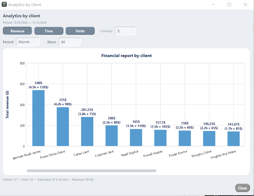Viewport: 254px width, 196px height.
Task: Click the 'Foster Emma' axis label
Action: (178, 154)
